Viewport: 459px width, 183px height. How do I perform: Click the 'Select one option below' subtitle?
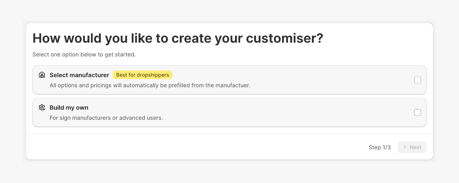(x=84, y=55)
